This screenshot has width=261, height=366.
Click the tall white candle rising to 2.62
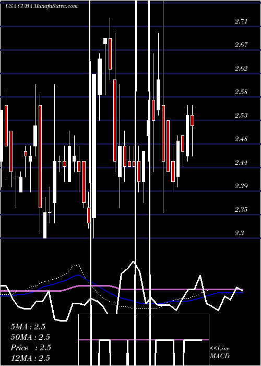(94, 146)
